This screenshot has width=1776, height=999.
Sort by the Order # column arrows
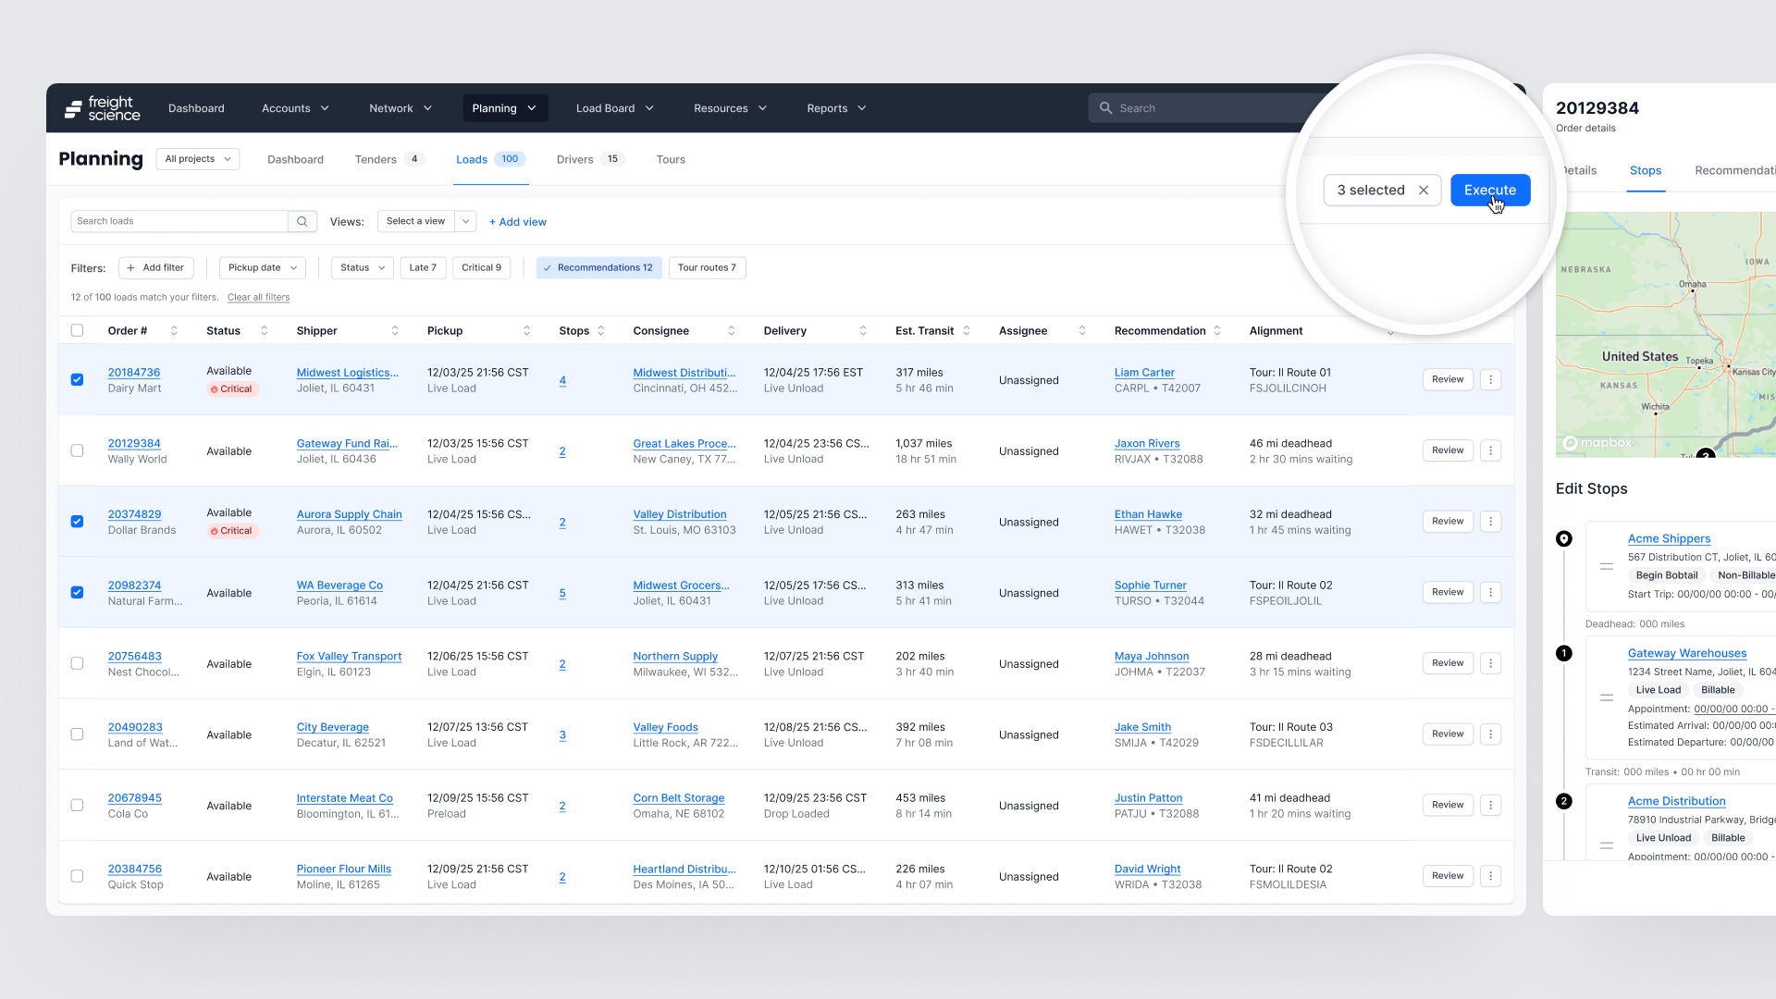point(174,331)
